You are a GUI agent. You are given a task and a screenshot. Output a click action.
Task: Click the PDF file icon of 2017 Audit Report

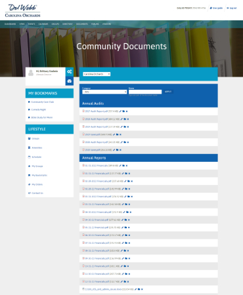pos(83,111)
